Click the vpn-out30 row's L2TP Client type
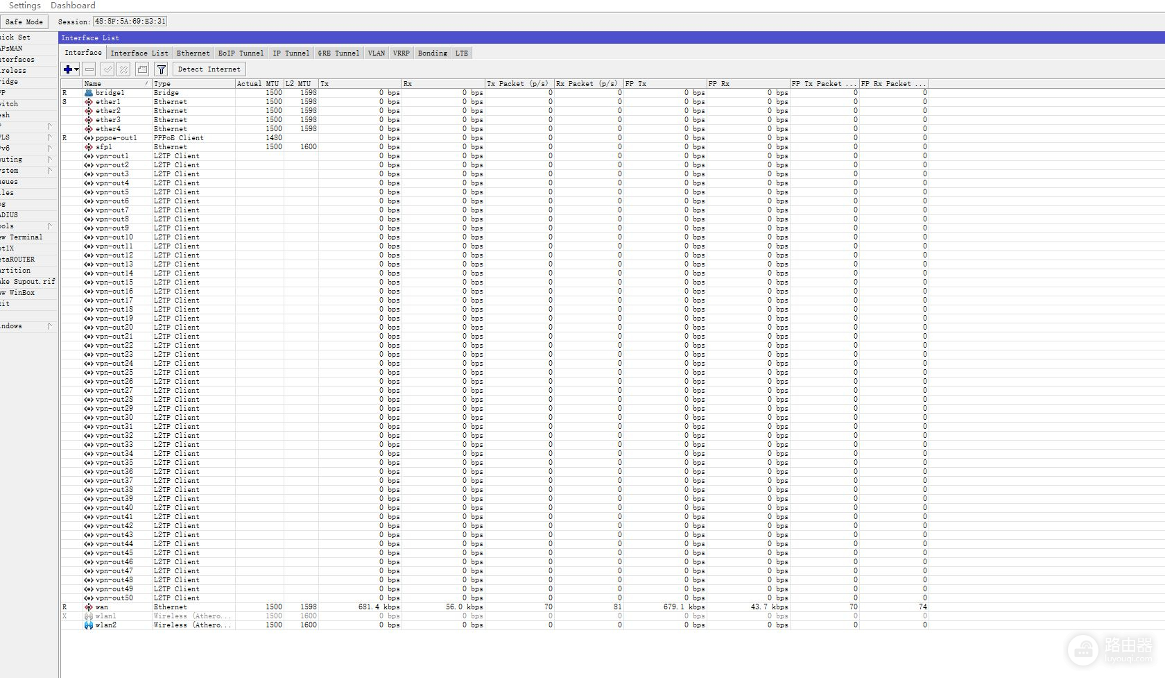This screenshot has width=1165, height=678. pyautogui.click(x=177, y=417)
